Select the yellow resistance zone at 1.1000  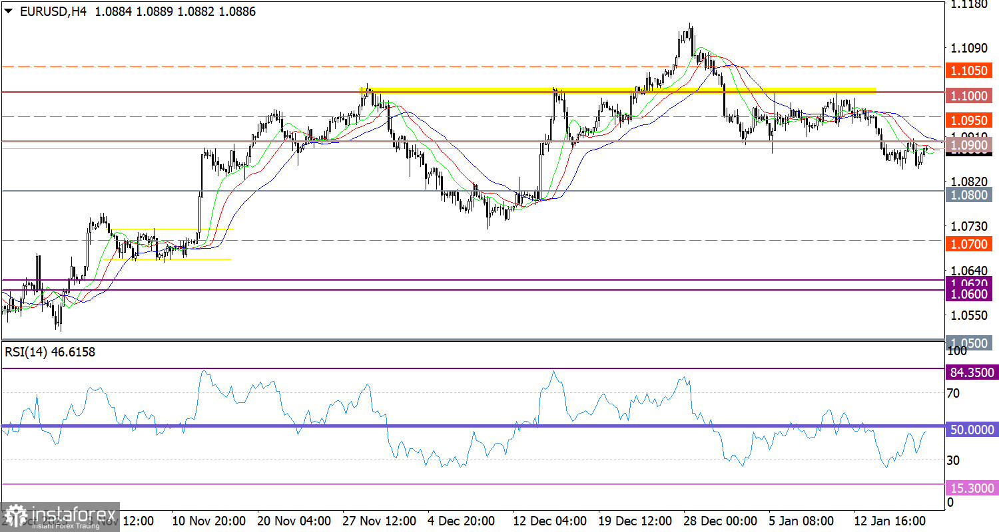point(618,90)
